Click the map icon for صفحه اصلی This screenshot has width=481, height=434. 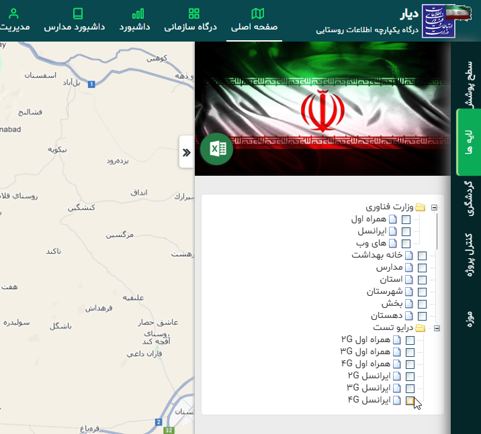point(258,13)
